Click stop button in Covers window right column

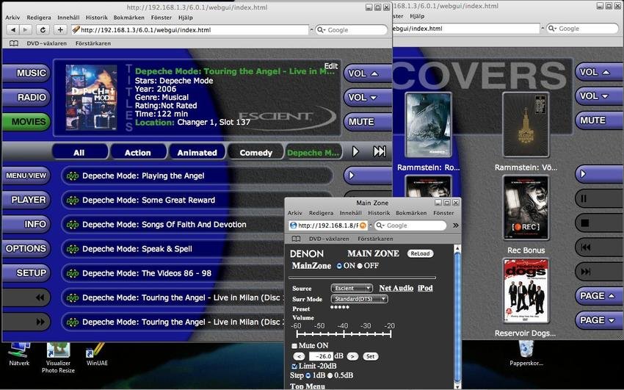(599, 223)
